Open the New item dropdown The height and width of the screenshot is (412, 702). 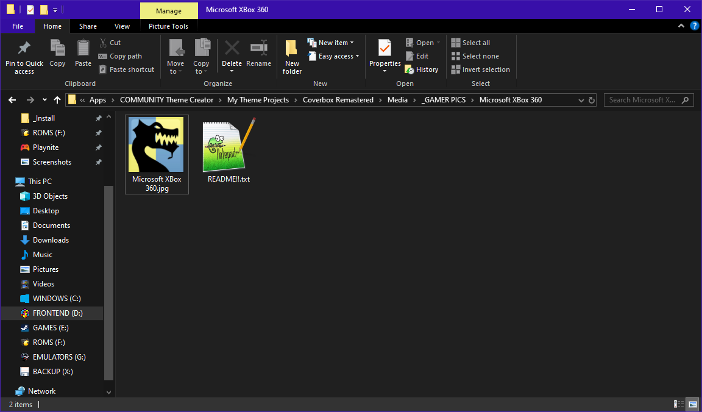coord(330,43)
